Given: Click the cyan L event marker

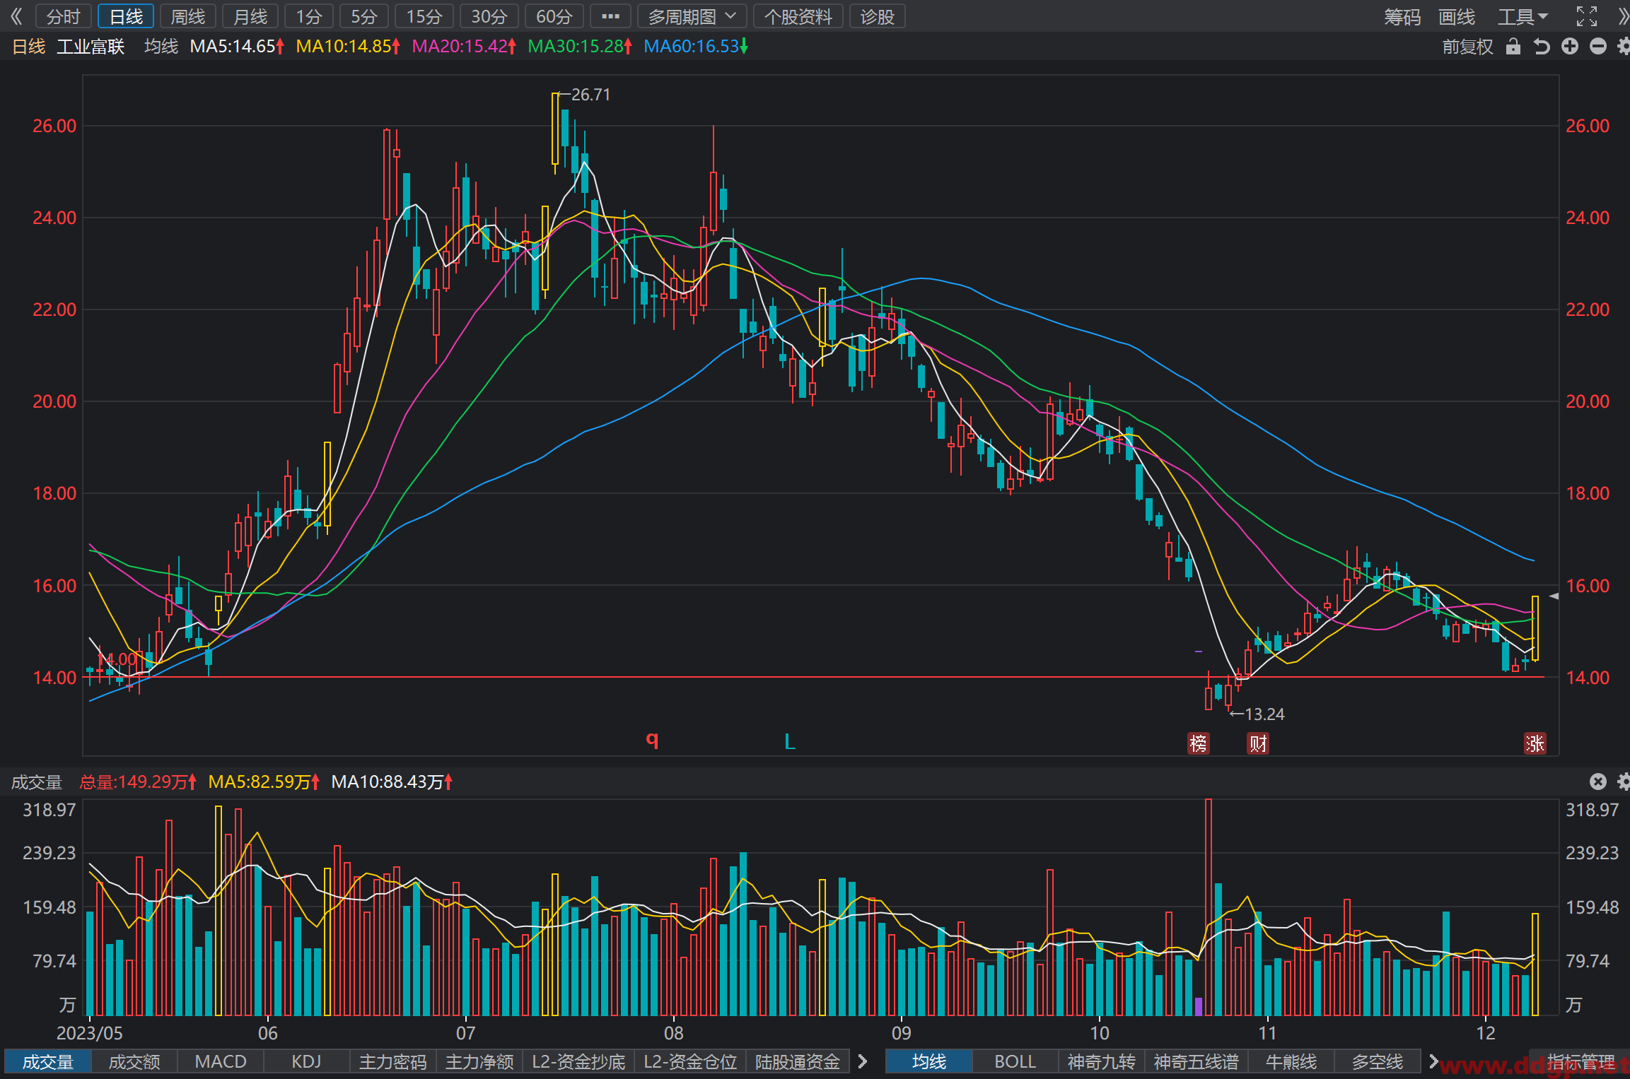Looking at the screenshot, I should 790,741.
